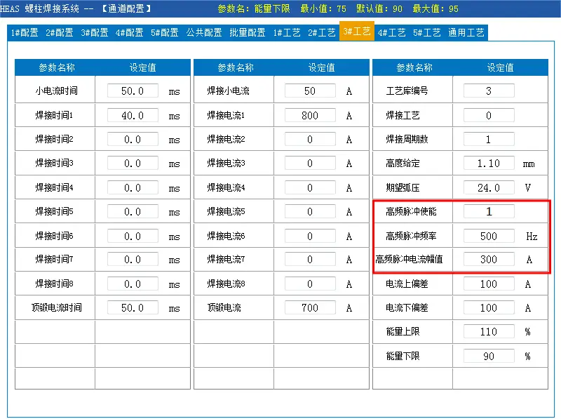Viewport: 561px width, 419px height.
Task: Select the 通用工艺 tab
Action: [x=466, y=32]
